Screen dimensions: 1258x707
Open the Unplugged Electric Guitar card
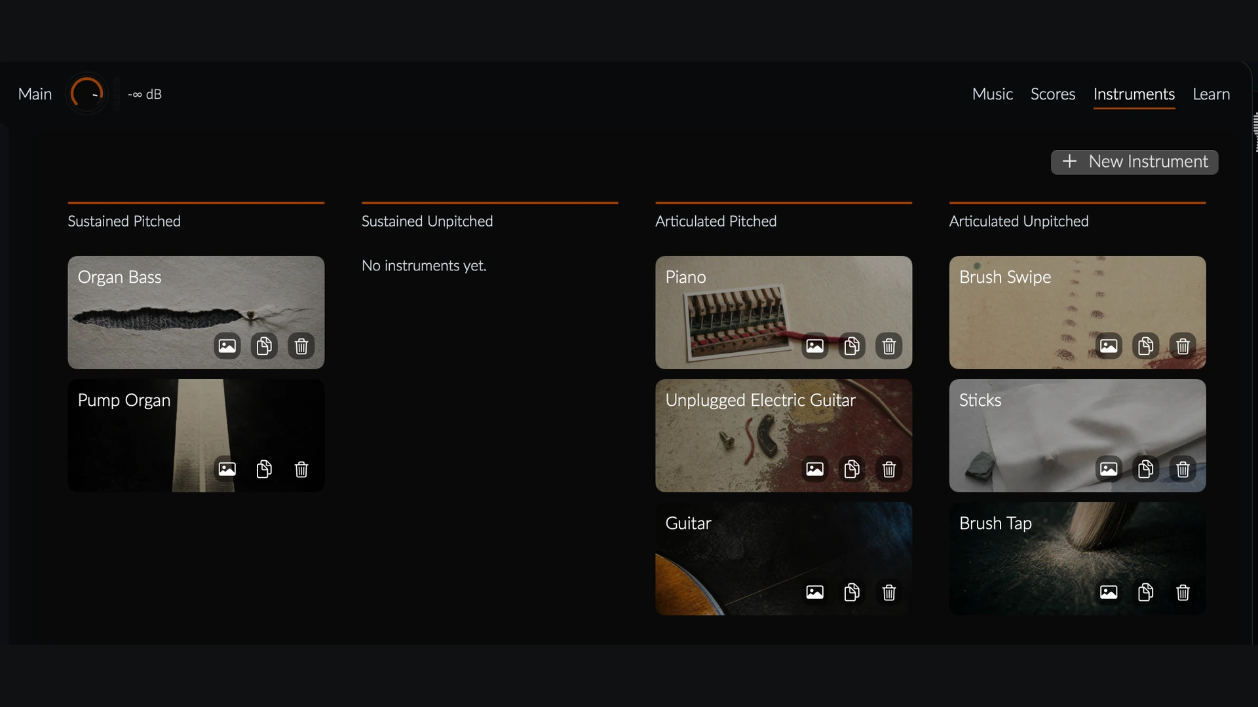pos(784,435)
